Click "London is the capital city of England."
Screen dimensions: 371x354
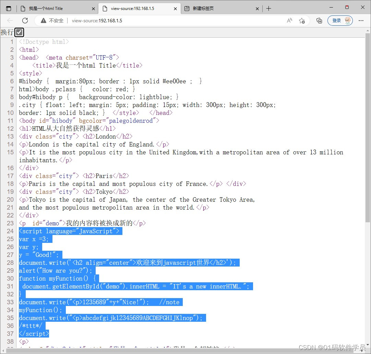point(91,144)
